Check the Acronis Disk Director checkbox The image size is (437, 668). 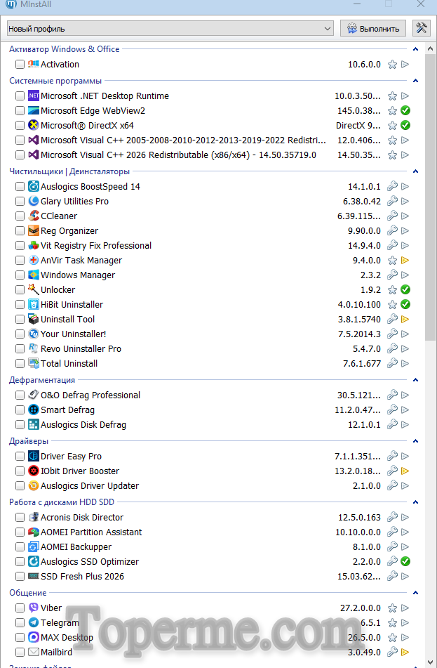tap(20, 518)
